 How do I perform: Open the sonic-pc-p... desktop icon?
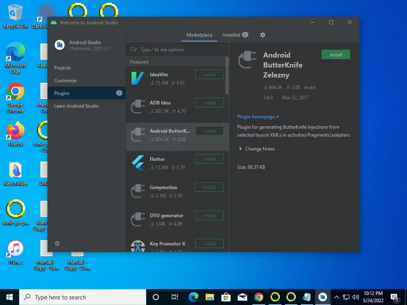click(x=16, y=212)
